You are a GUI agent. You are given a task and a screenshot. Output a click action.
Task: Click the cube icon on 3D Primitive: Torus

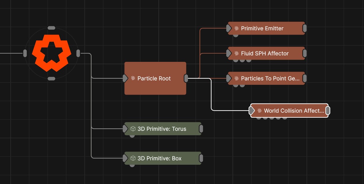click(133, 129)
